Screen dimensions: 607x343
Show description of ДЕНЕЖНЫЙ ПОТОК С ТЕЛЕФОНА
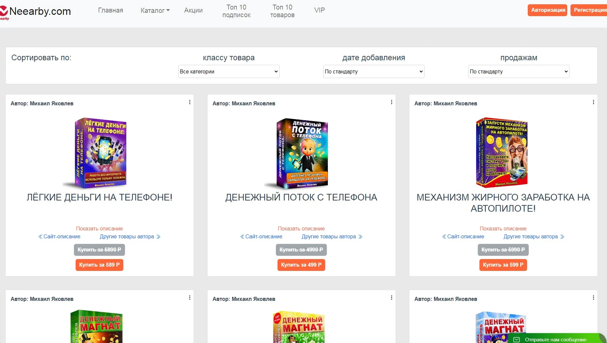coord(301,229)
